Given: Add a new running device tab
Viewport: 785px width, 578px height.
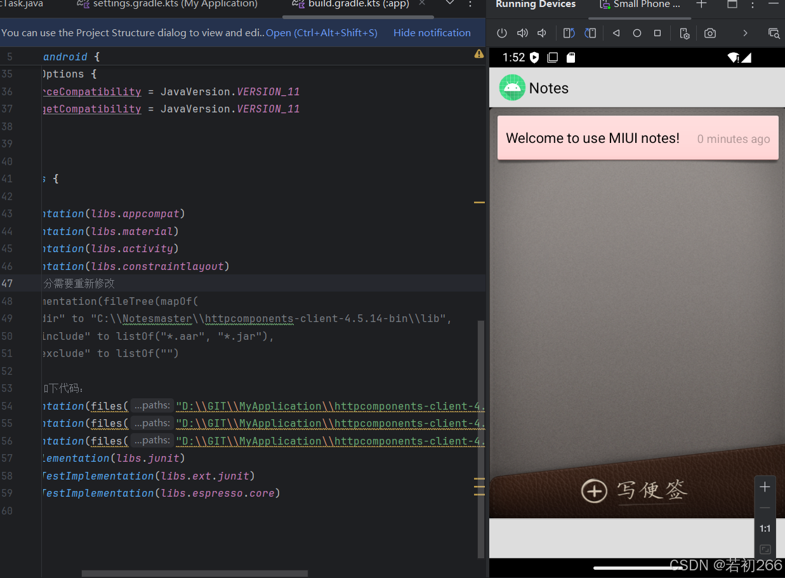Looking at the screenshot, I should point(701,4).
